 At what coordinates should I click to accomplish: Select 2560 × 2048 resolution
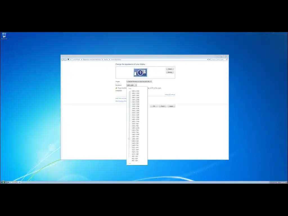[136, 100]
